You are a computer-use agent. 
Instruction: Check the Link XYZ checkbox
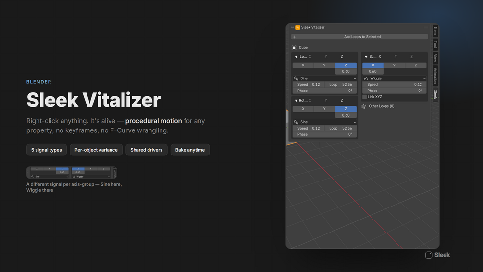click(x=365, y=97)
